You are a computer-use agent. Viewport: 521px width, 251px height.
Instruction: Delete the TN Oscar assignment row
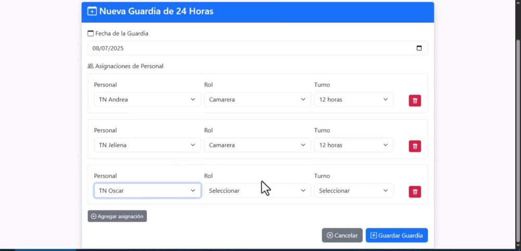(x=415, y=192)
